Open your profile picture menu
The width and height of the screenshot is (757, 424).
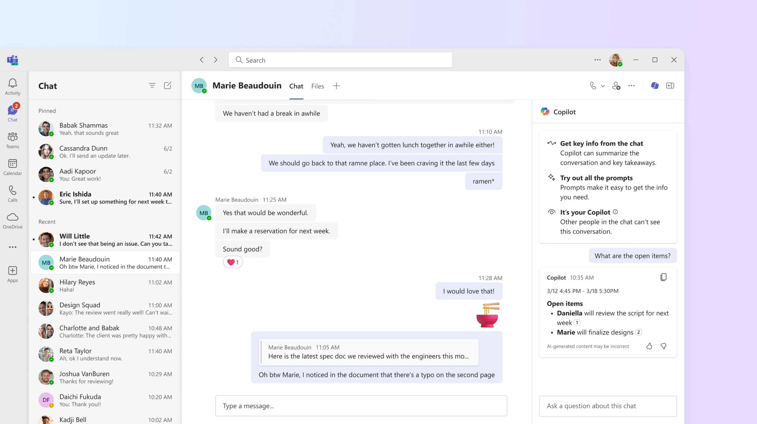click(616, 60)
